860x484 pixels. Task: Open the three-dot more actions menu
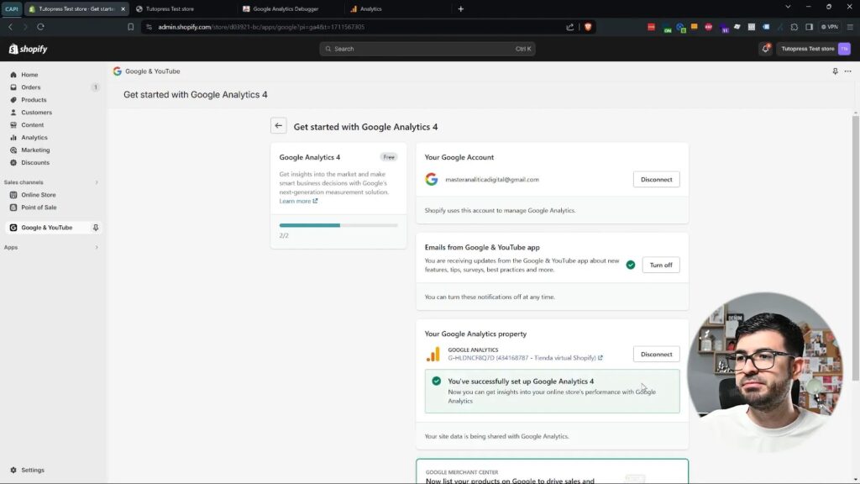[x=848, y=71]
